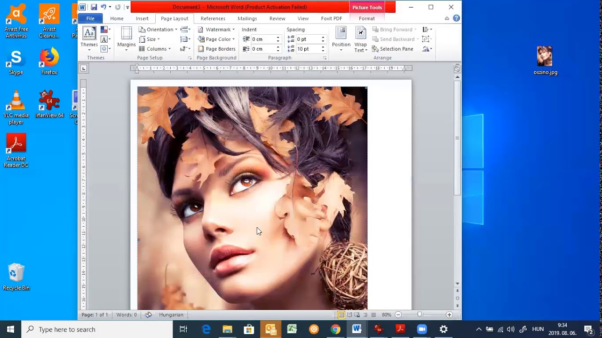Save the document from Quick Access Toolbar
Image resolution: width=602 pixels, height=338 pixels.
pos(94,7)
